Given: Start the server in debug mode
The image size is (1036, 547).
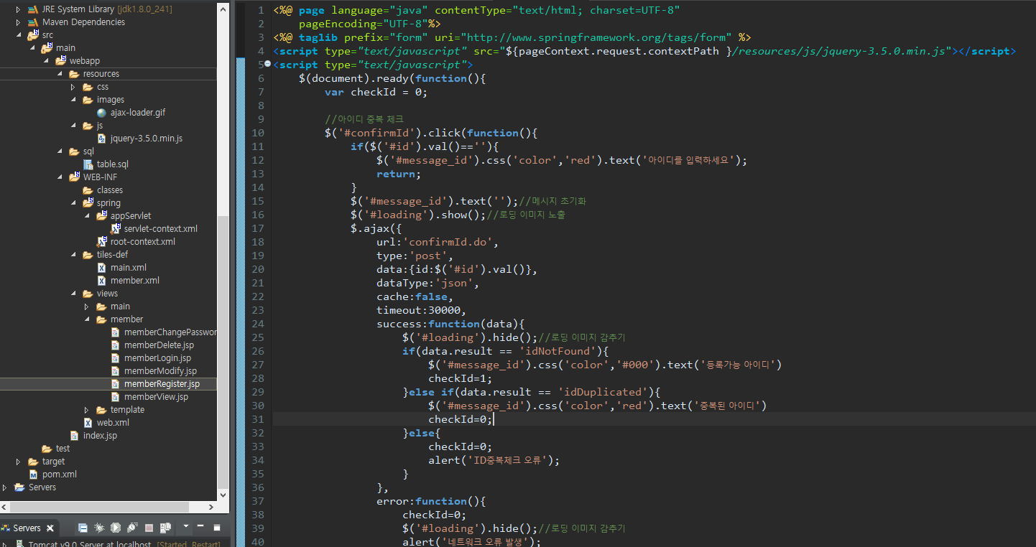Looking at the screenshot, I should [x=99, y=528].
